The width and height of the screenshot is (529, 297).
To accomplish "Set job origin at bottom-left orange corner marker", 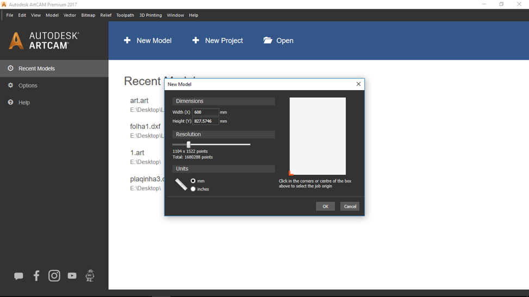I will coord(291,173).
